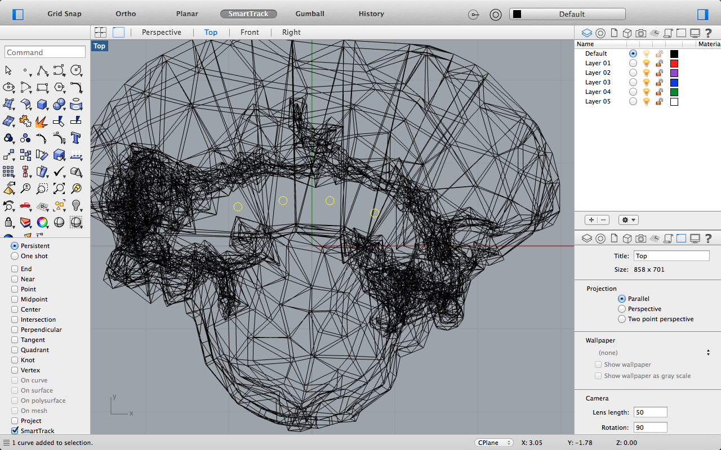Open Help using the question mark icon
The height and width of the screenshot is (450, 721).
(708, 33)
